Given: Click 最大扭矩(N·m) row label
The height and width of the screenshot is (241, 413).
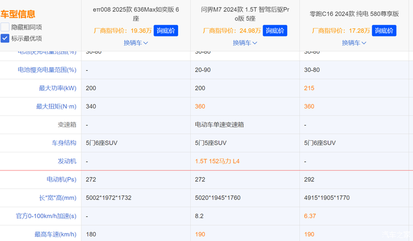Looking at the screenshot, I should pos(56,107).
